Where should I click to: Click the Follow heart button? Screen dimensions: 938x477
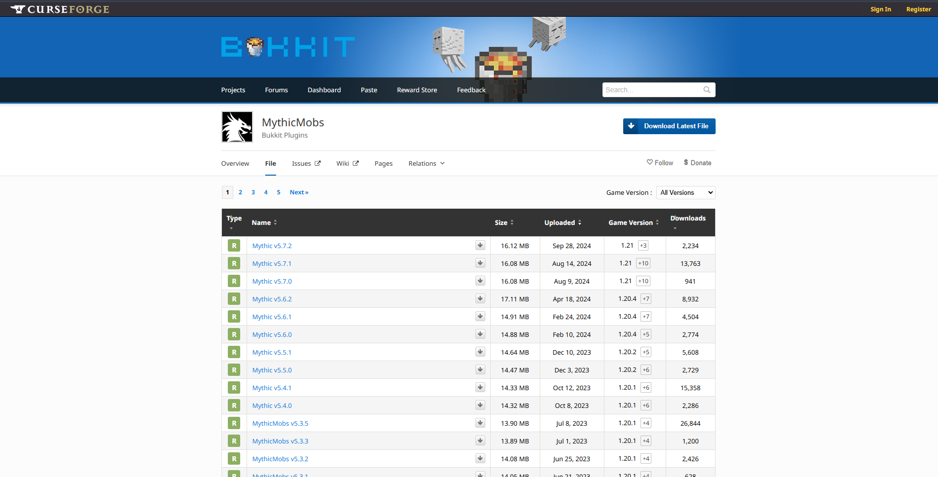660,163
